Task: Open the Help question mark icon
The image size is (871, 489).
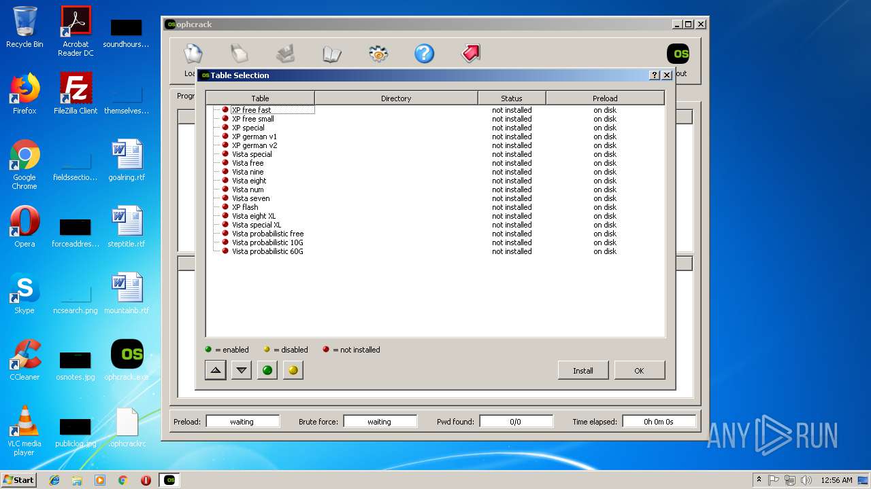Action: click(425, 54)
